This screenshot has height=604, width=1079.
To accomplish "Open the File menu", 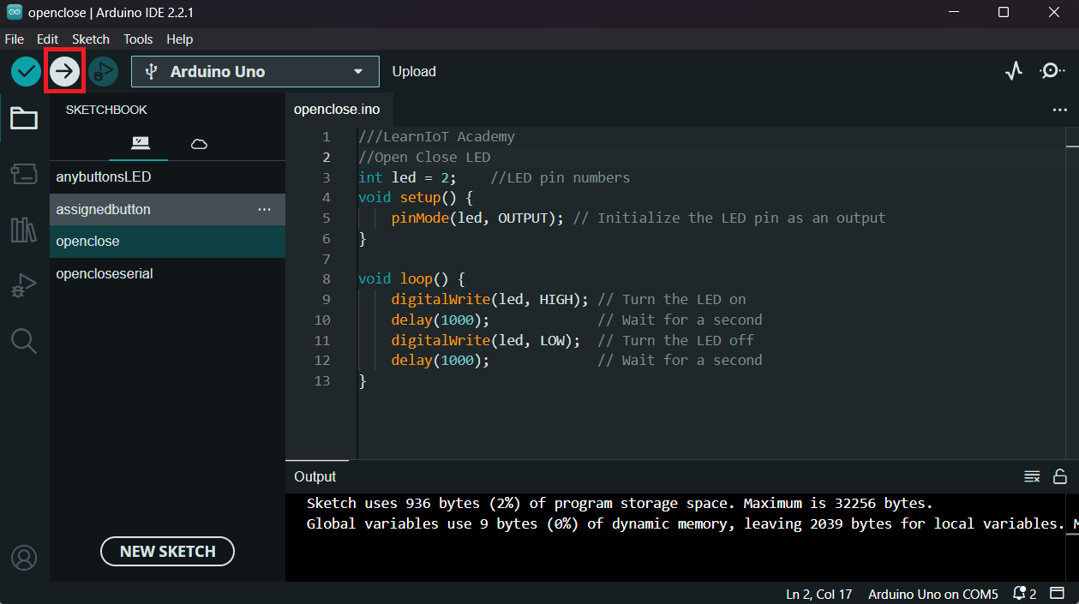I will [x=15, y=39].
